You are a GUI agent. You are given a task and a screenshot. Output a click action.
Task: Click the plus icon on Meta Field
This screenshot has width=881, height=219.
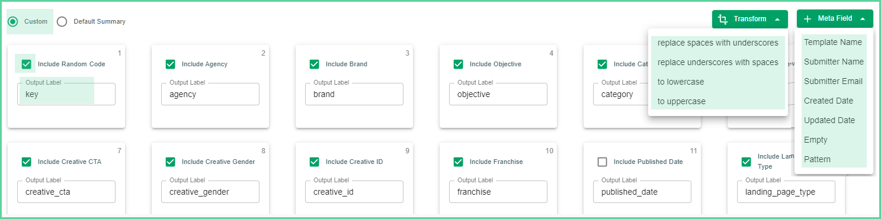click(x=808, y=19)
